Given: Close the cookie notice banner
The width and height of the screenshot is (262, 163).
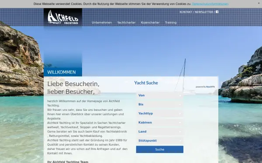Looking at the screenshot, I should click(259, 3).
